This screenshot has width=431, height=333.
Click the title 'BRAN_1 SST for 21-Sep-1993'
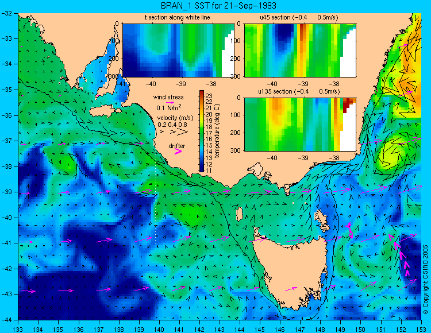(218, 6)
